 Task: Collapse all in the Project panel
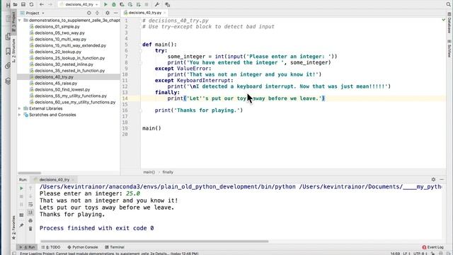[x=98, y=13]
